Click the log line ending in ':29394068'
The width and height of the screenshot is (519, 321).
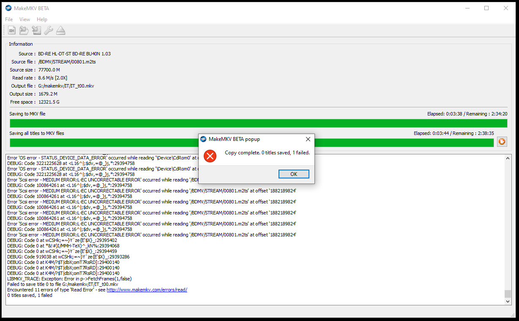(x=63, y=246)
